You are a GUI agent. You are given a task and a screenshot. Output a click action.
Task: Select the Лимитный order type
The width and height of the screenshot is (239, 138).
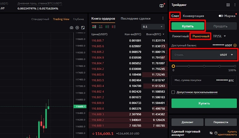(x=180, y=36)
